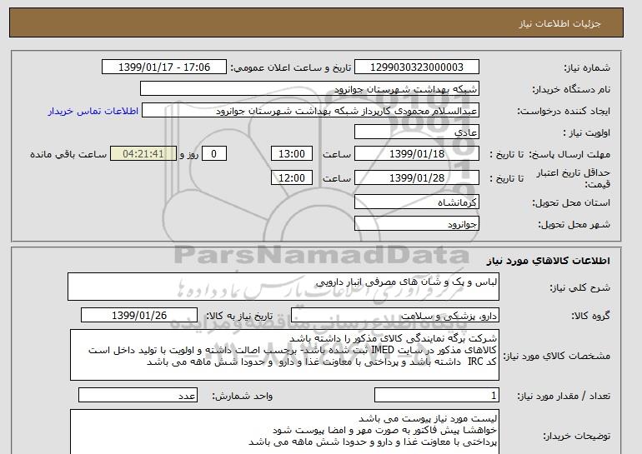Click the goods need date 1399/01/26
Screen dimensions: 642x454
tap(139, 316)
